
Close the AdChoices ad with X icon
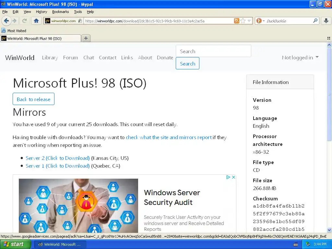pyautogui.click(x=233, y=177)
